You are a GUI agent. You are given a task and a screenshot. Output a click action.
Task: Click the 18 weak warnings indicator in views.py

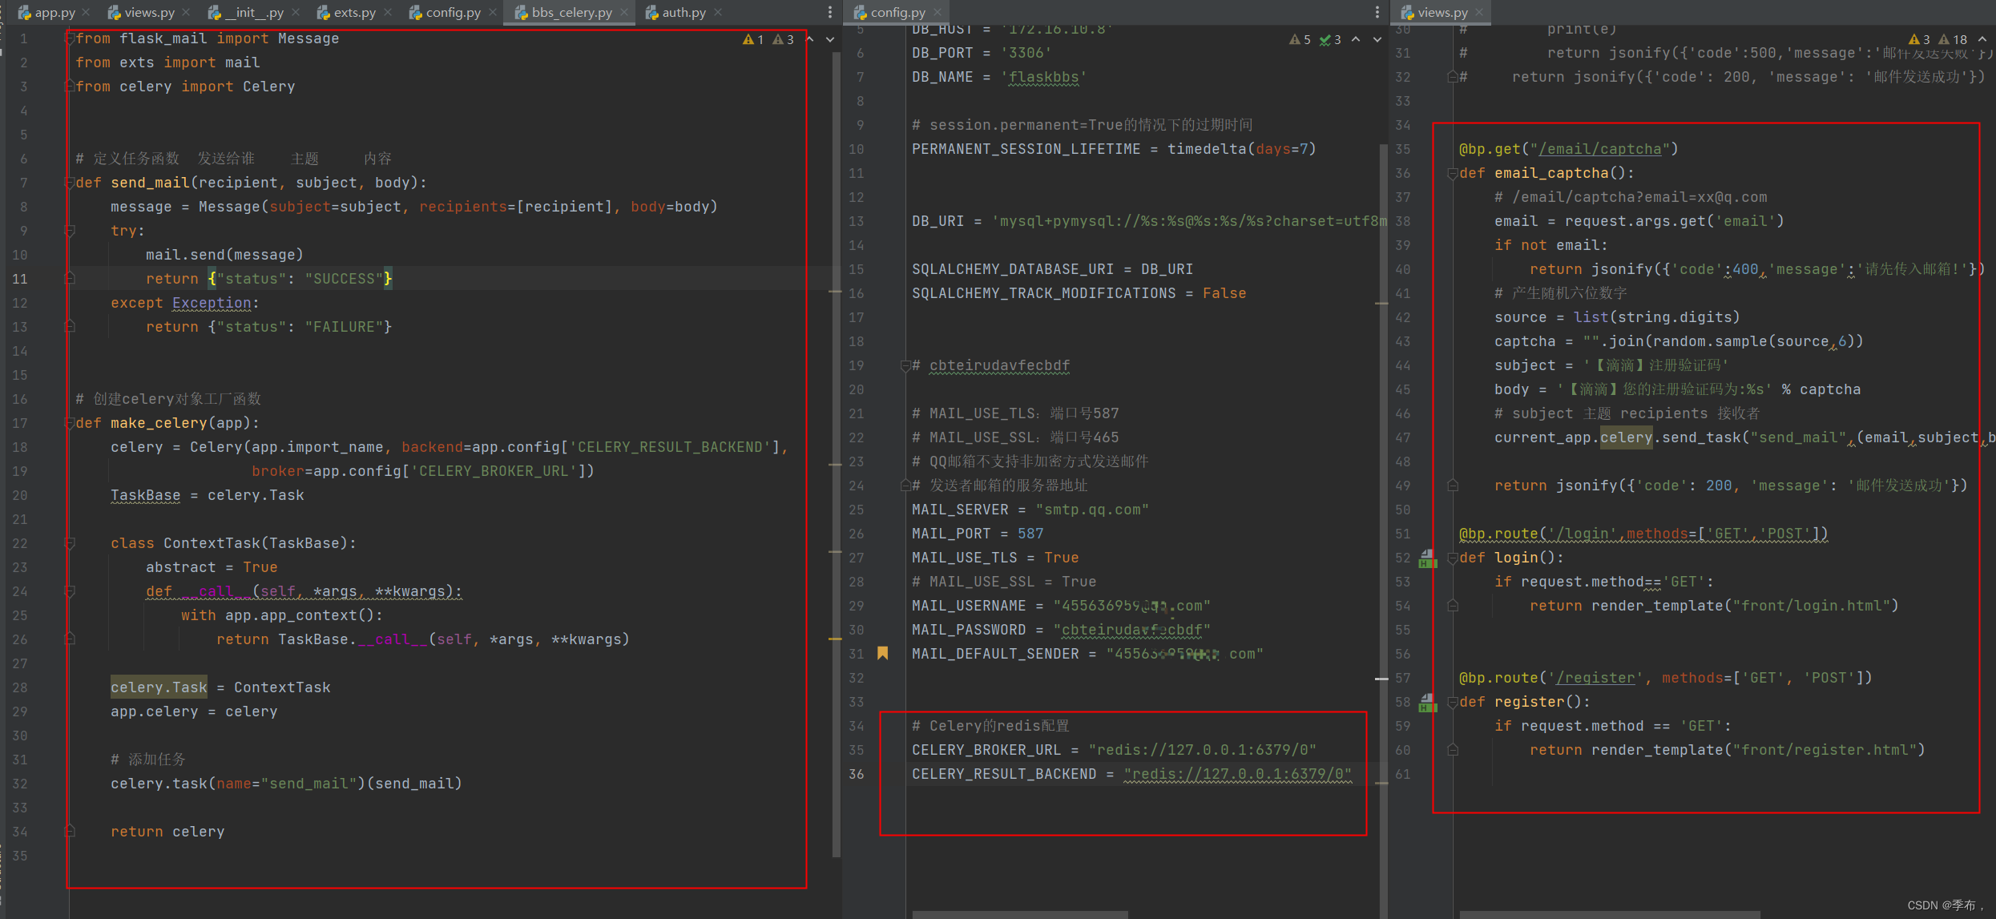click(x=1953, y=39)
